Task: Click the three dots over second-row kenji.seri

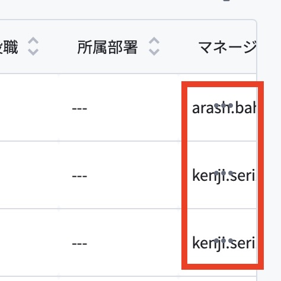Action: point(223,173)
